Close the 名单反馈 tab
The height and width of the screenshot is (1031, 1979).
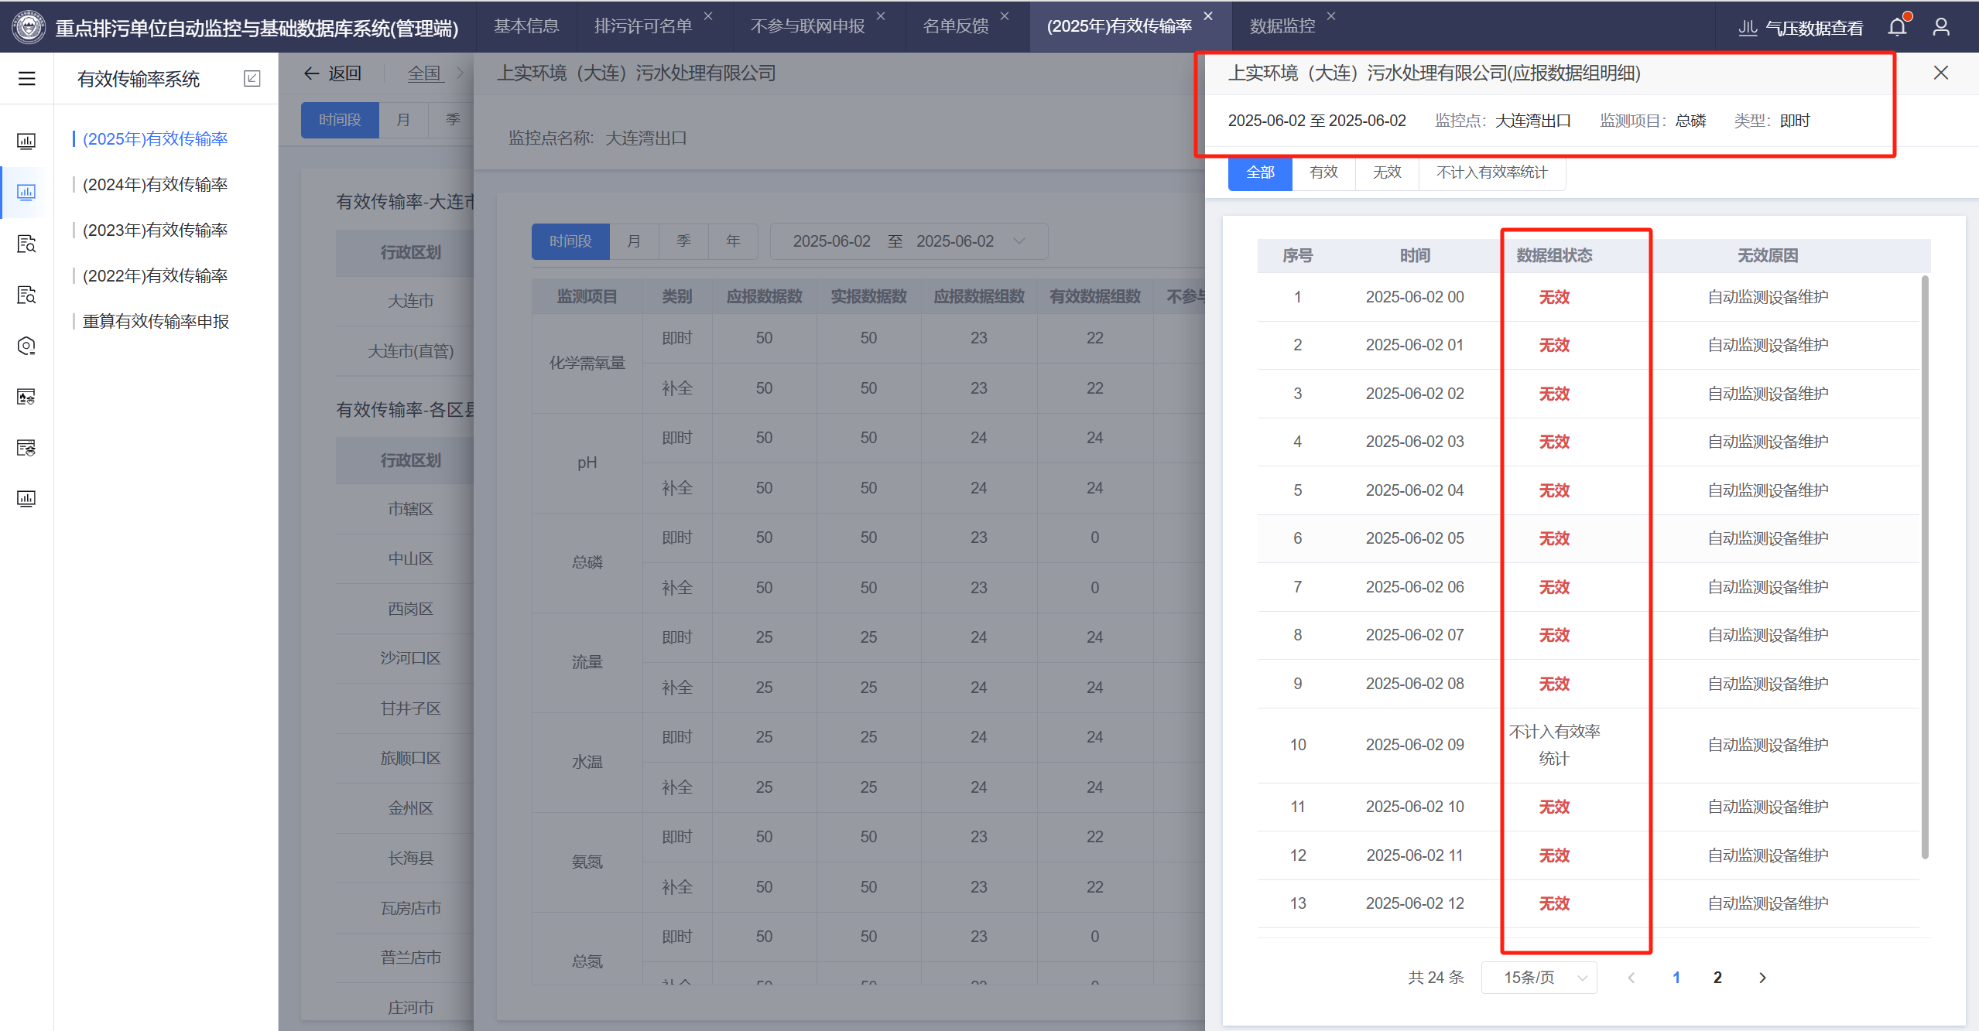1005,16
